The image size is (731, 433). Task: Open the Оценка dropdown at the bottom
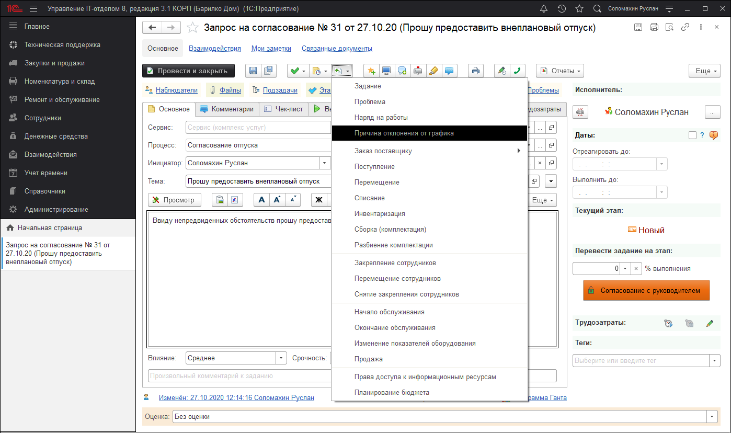click(x=712, y=417)
